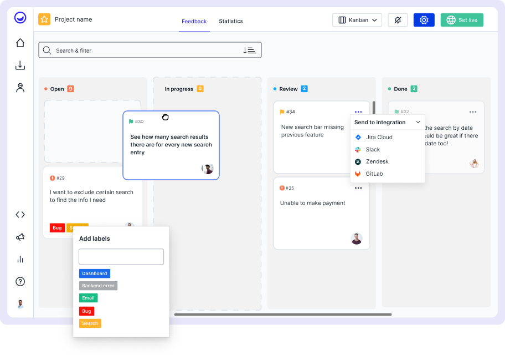The height and width of the screenshot is (355, 505).
Task: Click the Home icon in sidebar
Action: tap(20, 43)
